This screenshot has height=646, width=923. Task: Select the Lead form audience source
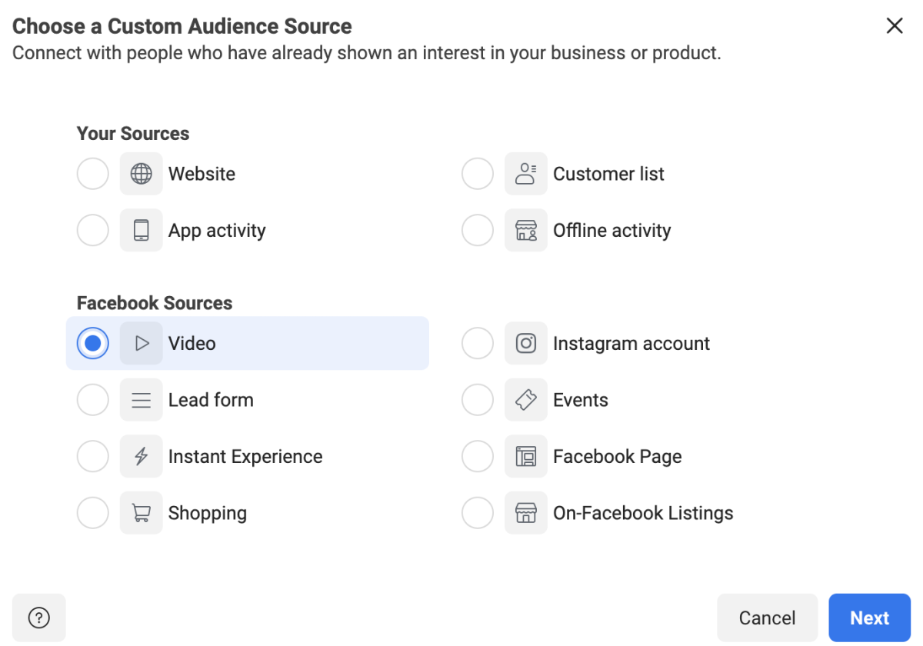click(x=92, y=400)
